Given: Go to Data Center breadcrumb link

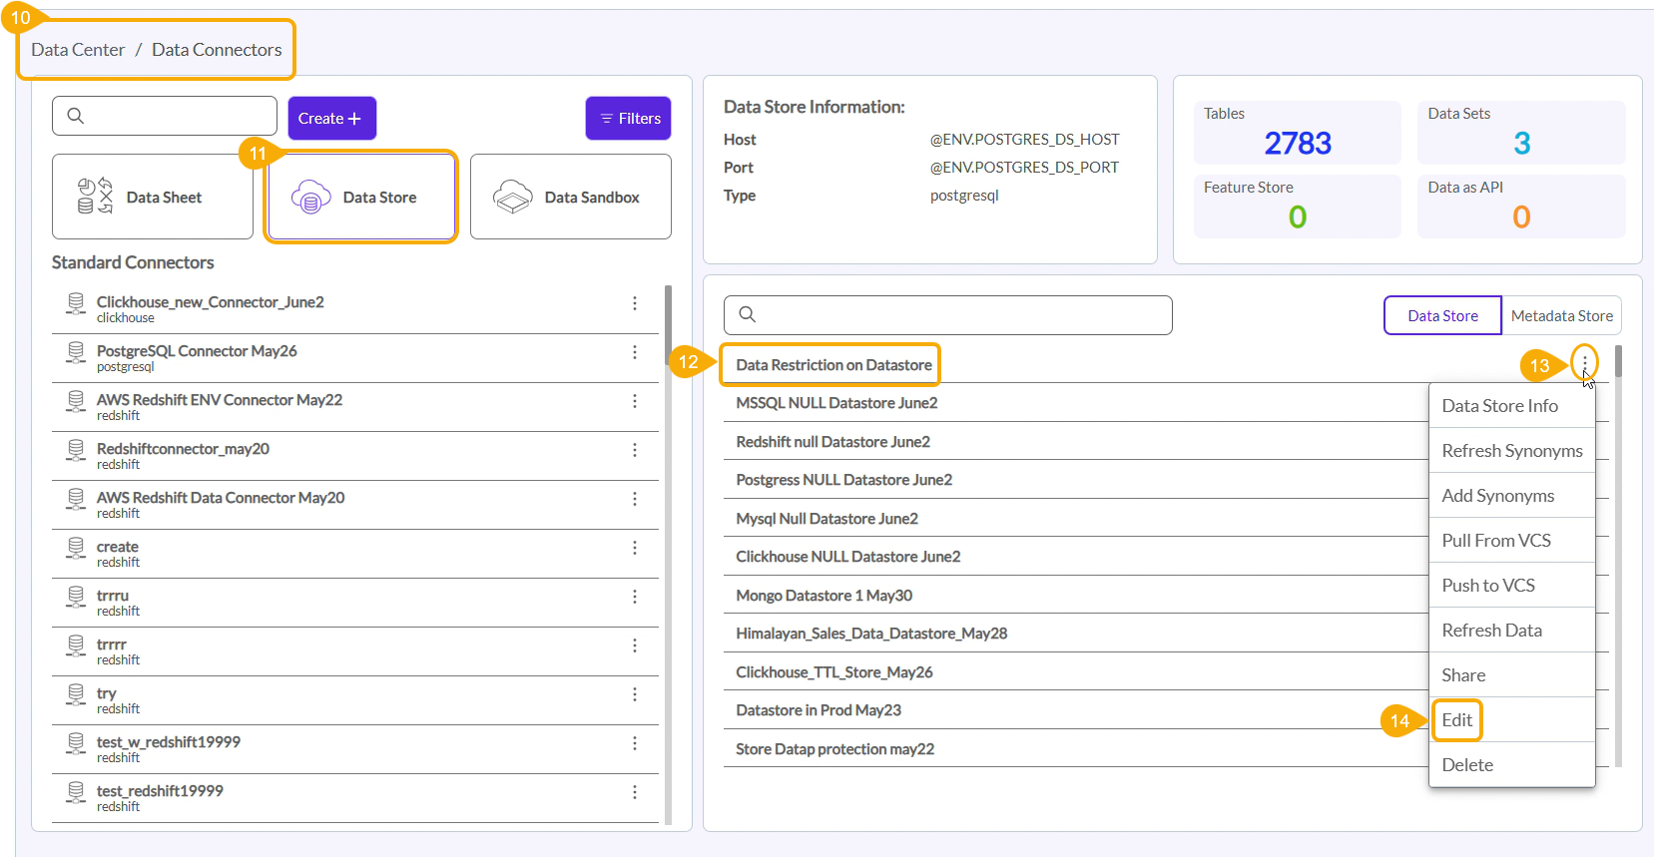Looking at the screenshot, I should pyautogui.click(x=78, y=50).
